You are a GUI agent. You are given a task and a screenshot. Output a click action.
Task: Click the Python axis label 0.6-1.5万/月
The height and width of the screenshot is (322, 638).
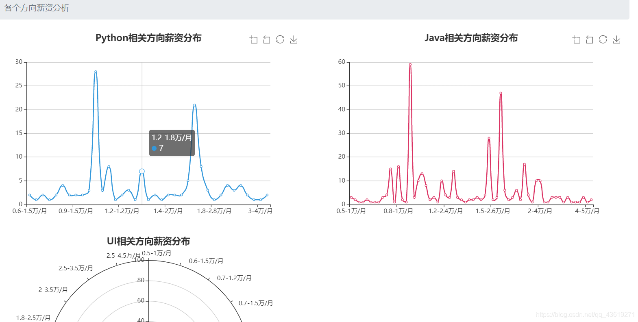[30, 211]
